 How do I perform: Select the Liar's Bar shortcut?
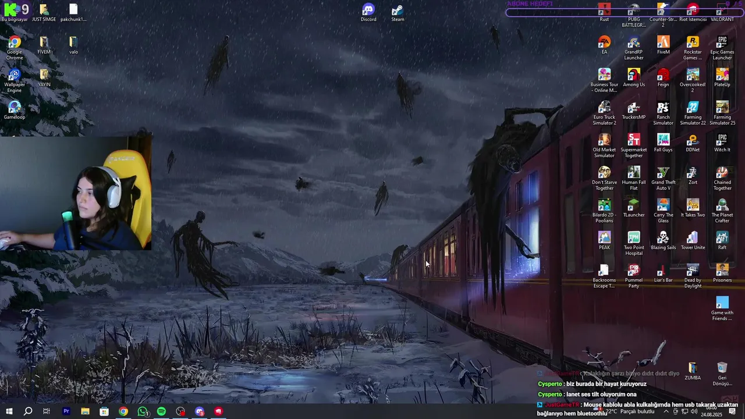(664, 274)
